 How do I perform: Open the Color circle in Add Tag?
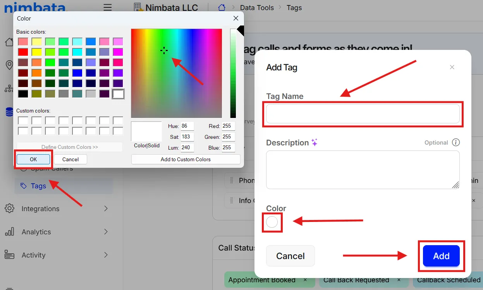click(x=272, y=222)
